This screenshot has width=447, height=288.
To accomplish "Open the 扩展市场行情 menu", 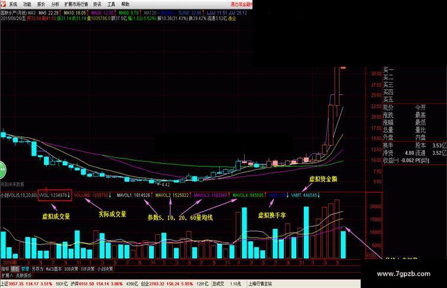I will 76,4.
